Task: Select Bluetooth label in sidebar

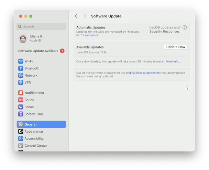Action: 32,68
